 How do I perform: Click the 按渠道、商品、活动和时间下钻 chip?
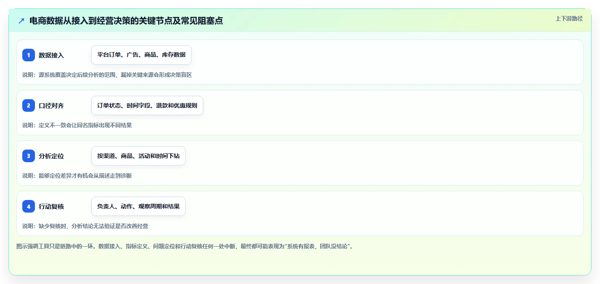click(138, 156)
